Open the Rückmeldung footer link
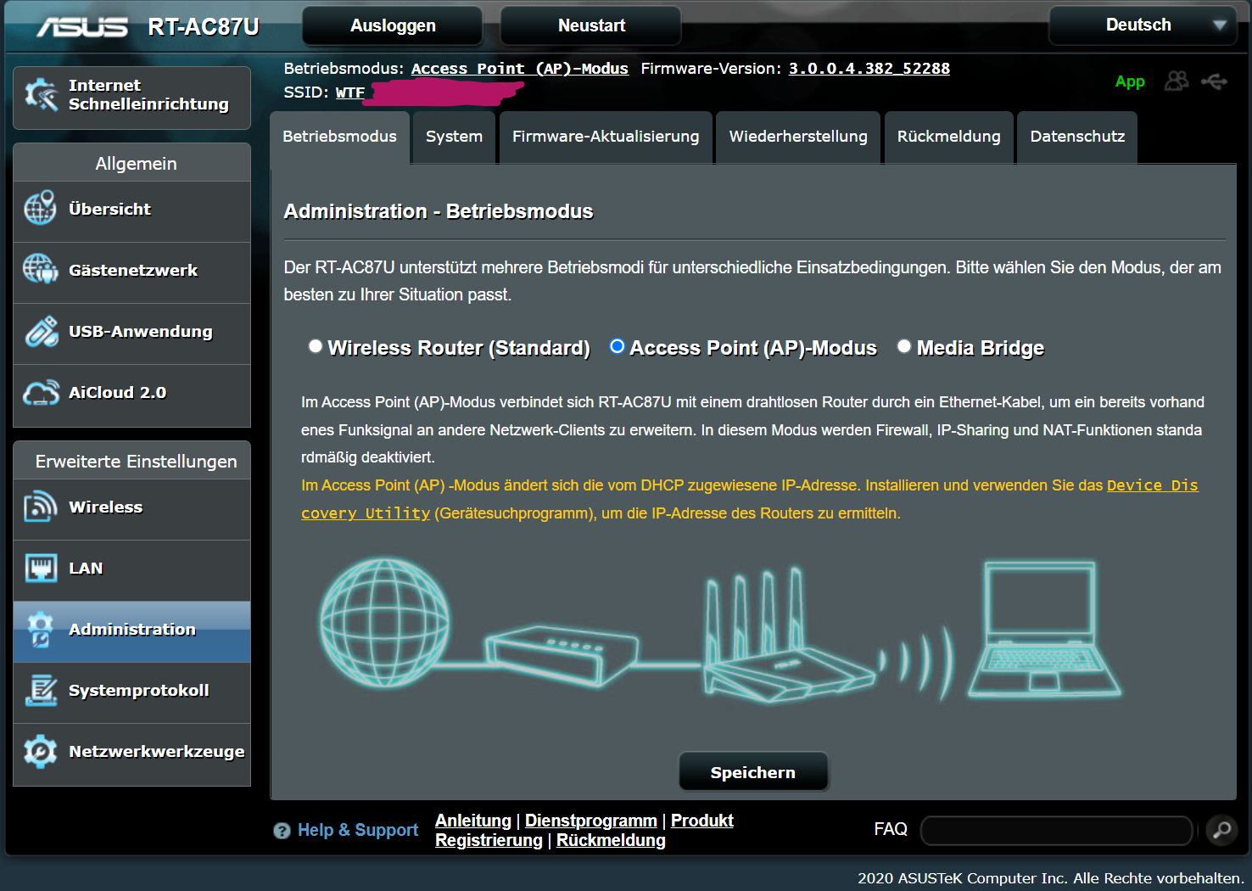Screen dimensions: 1252x891 click(x=611, y=840)
